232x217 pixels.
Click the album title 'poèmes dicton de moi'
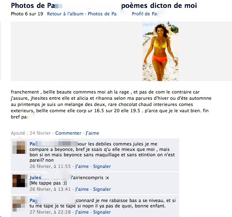coord(159,6)
